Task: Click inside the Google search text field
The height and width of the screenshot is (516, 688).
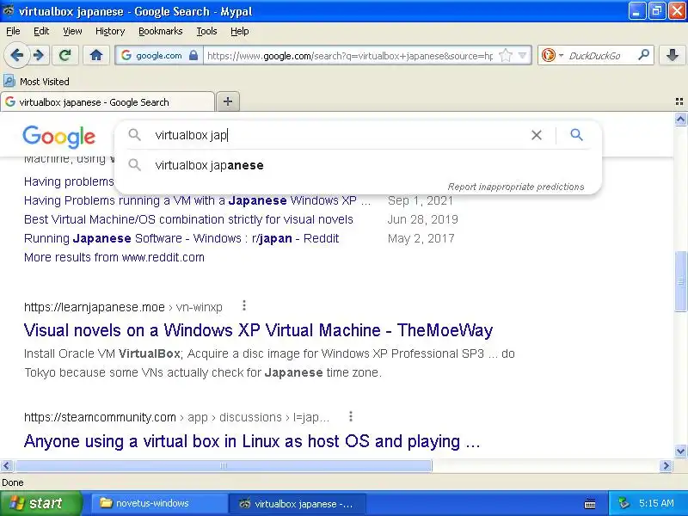Action: 338,135
